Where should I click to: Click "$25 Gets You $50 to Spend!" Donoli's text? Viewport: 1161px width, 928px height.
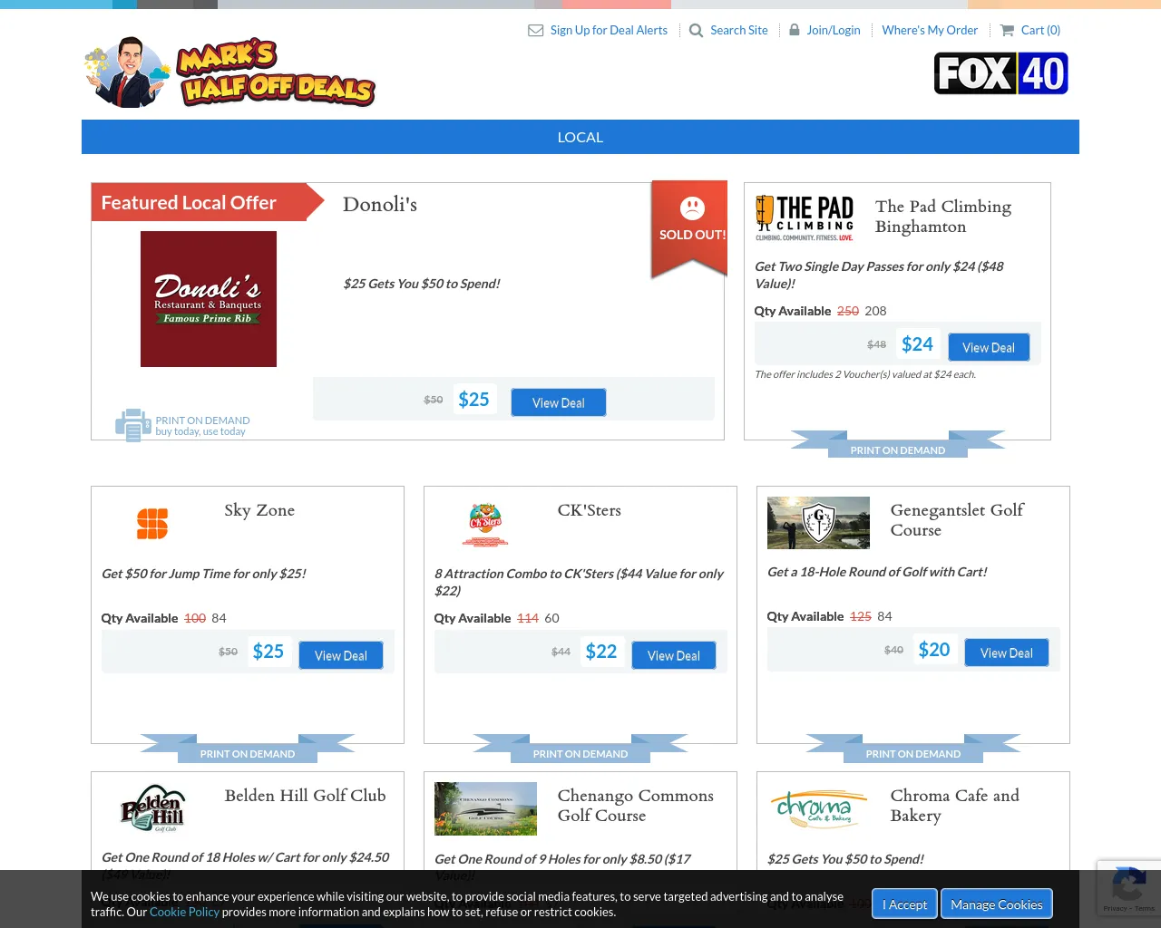tap(422, 284)
